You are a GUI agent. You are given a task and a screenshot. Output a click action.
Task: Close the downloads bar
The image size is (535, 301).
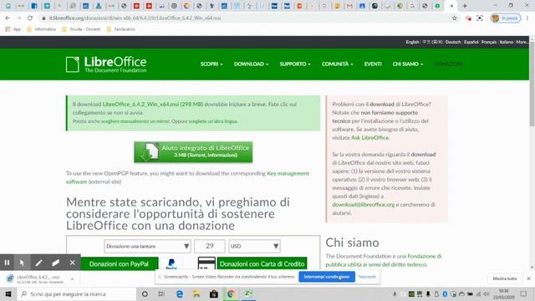click(528, 278)
